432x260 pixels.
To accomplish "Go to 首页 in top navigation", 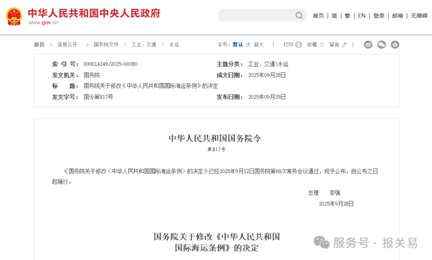I will [x=318, y=16].
